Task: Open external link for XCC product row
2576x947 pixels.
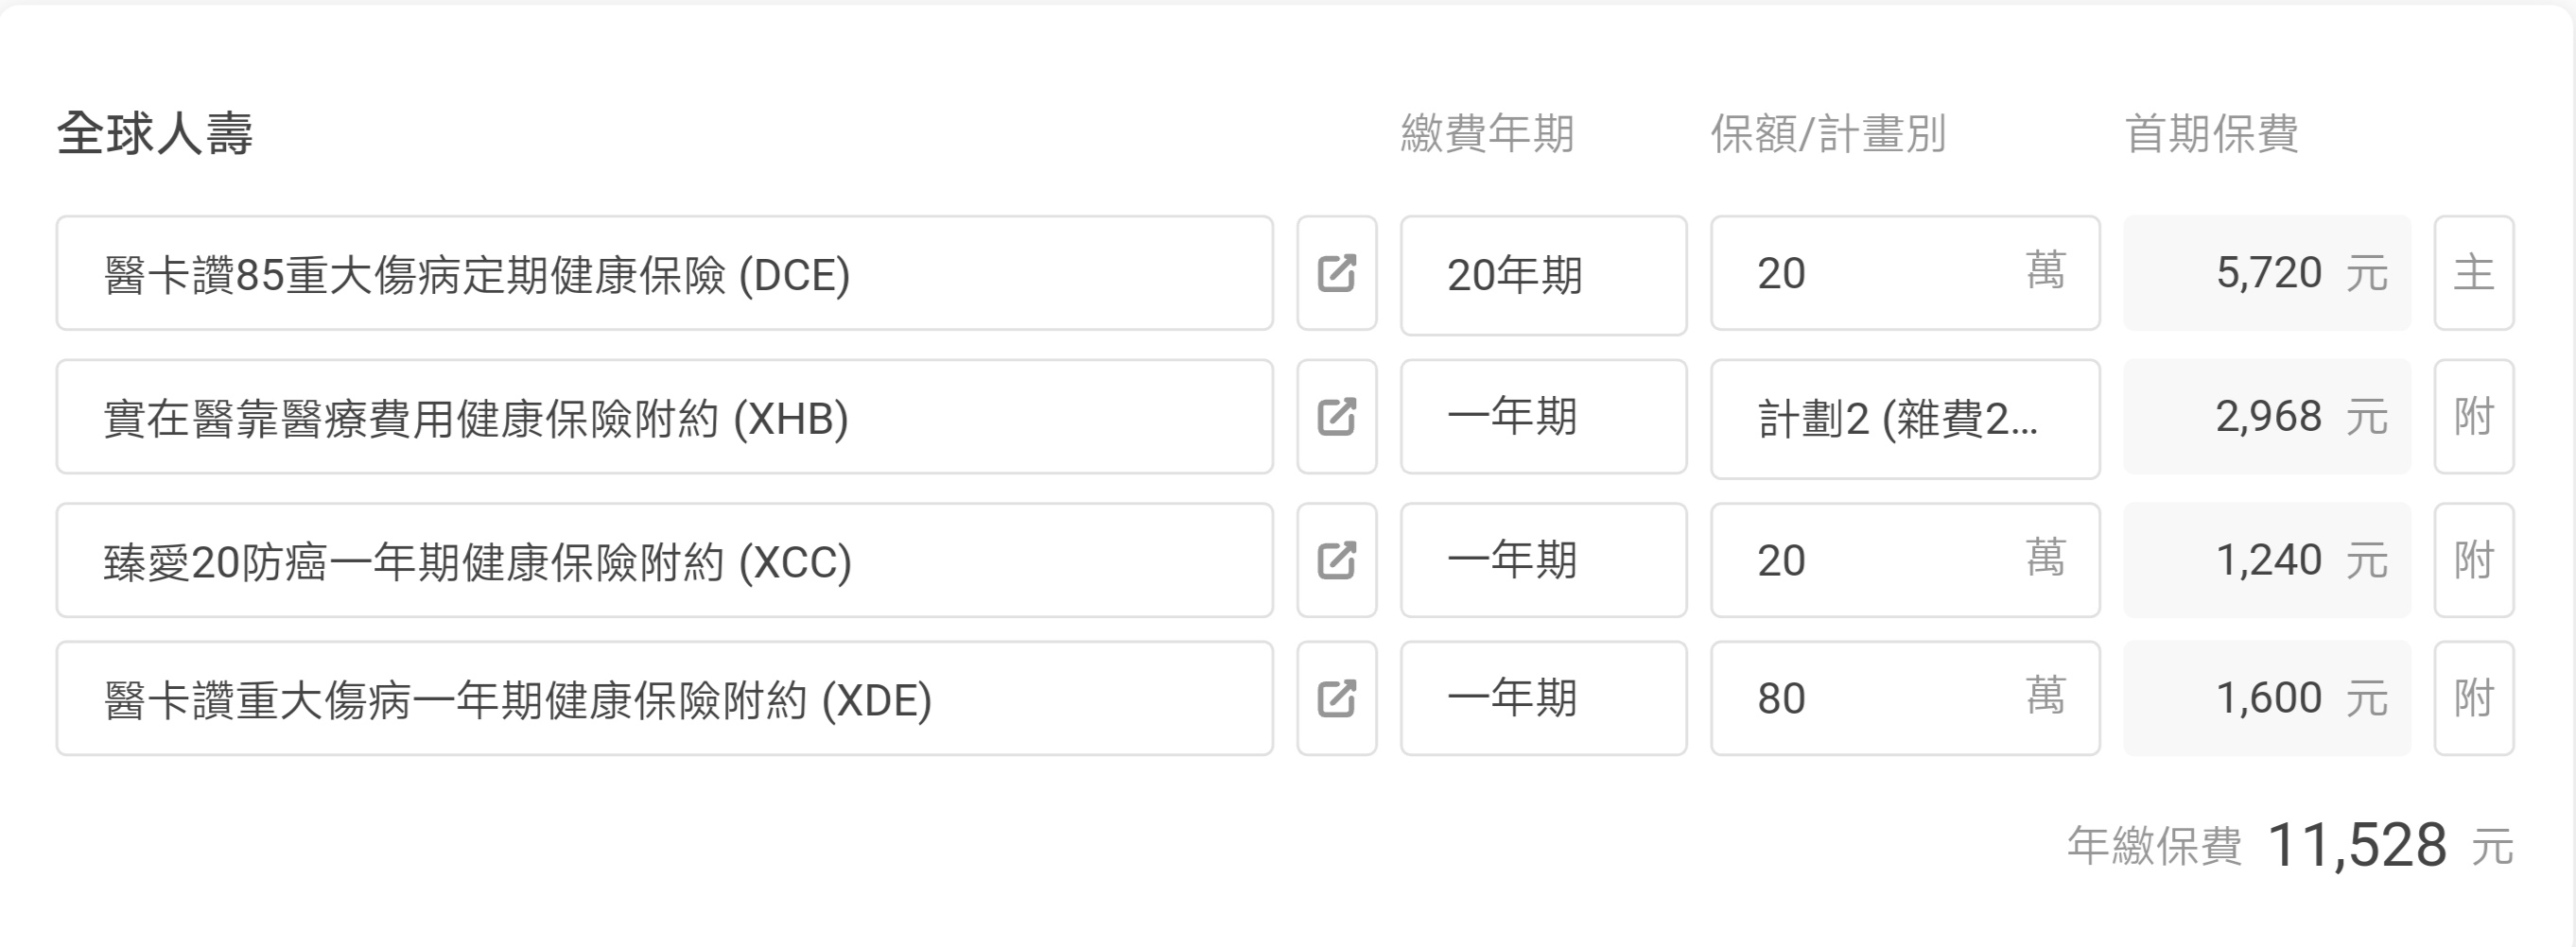Action: pyautogui.click(x=1336, y=560)
